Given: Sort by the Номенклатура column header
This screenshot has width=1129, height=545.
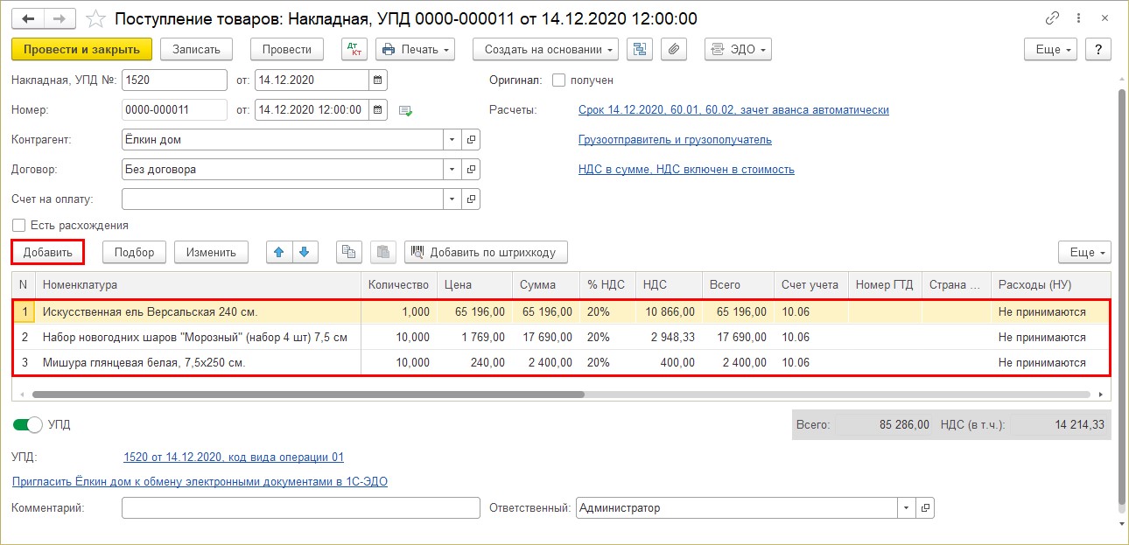Looking at the screenshot, I should click(x=198, y=284).
